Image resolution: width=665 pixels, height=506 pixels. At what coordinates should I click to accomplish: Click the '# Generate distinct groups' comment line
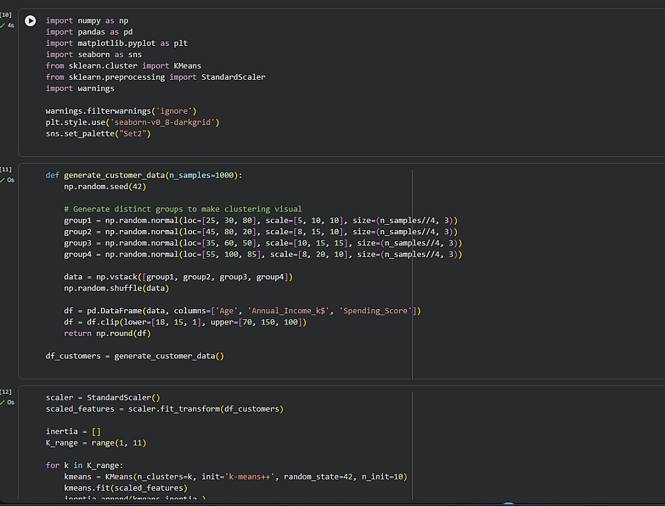click(x=183, y=209)
